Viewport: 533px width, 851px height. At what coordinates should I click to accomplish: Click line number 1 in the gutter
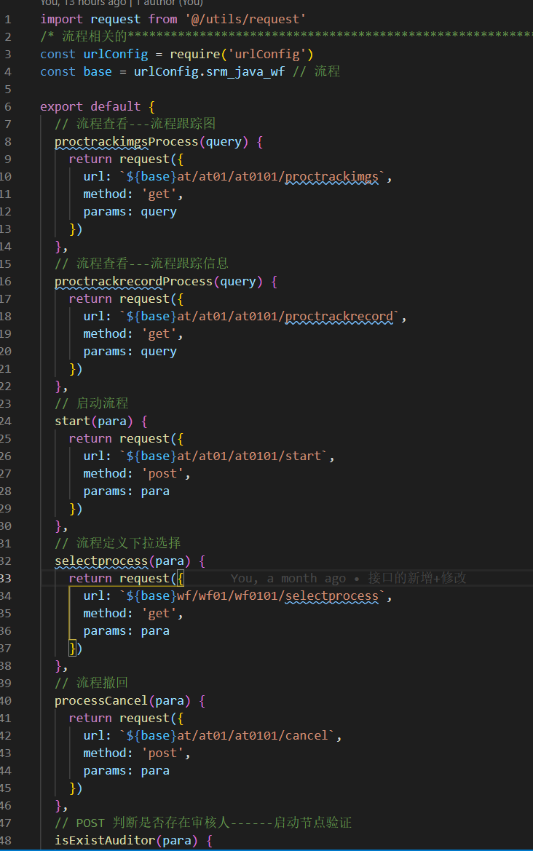click(x=7, y=20)
